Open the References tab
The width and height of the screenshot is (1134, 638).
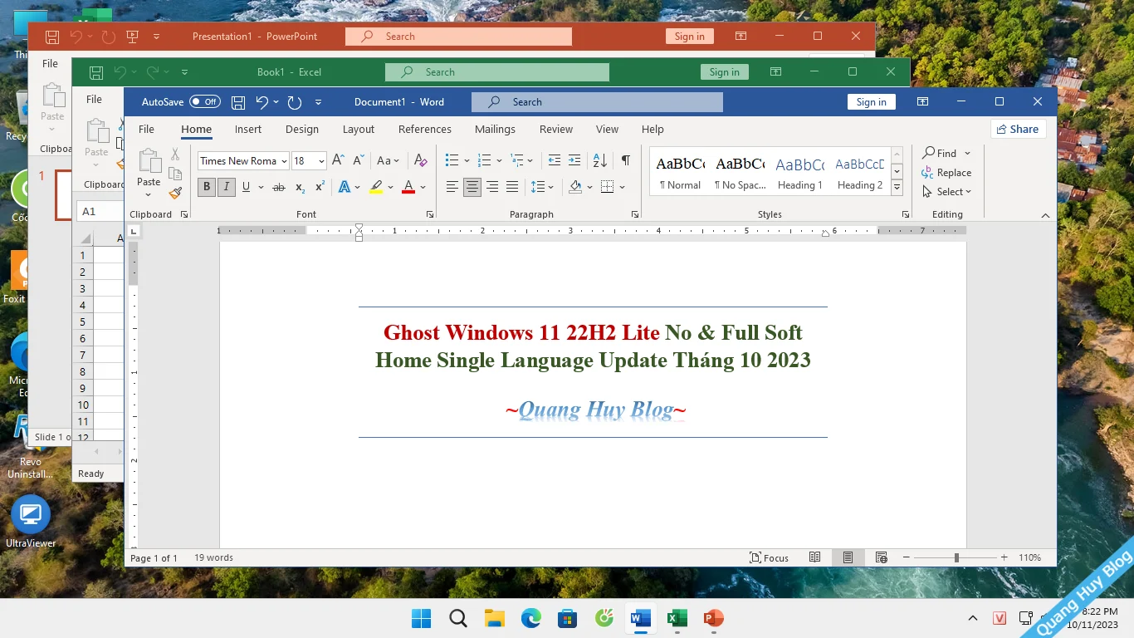pos(425,129)
